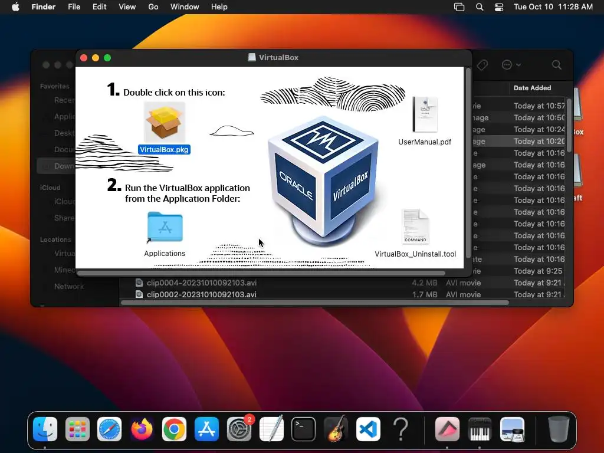Click the VirtualBox window horizontal scrollbar
Image resolution: width=604 pixels, height=453 pixels.
tap(261, 273)
